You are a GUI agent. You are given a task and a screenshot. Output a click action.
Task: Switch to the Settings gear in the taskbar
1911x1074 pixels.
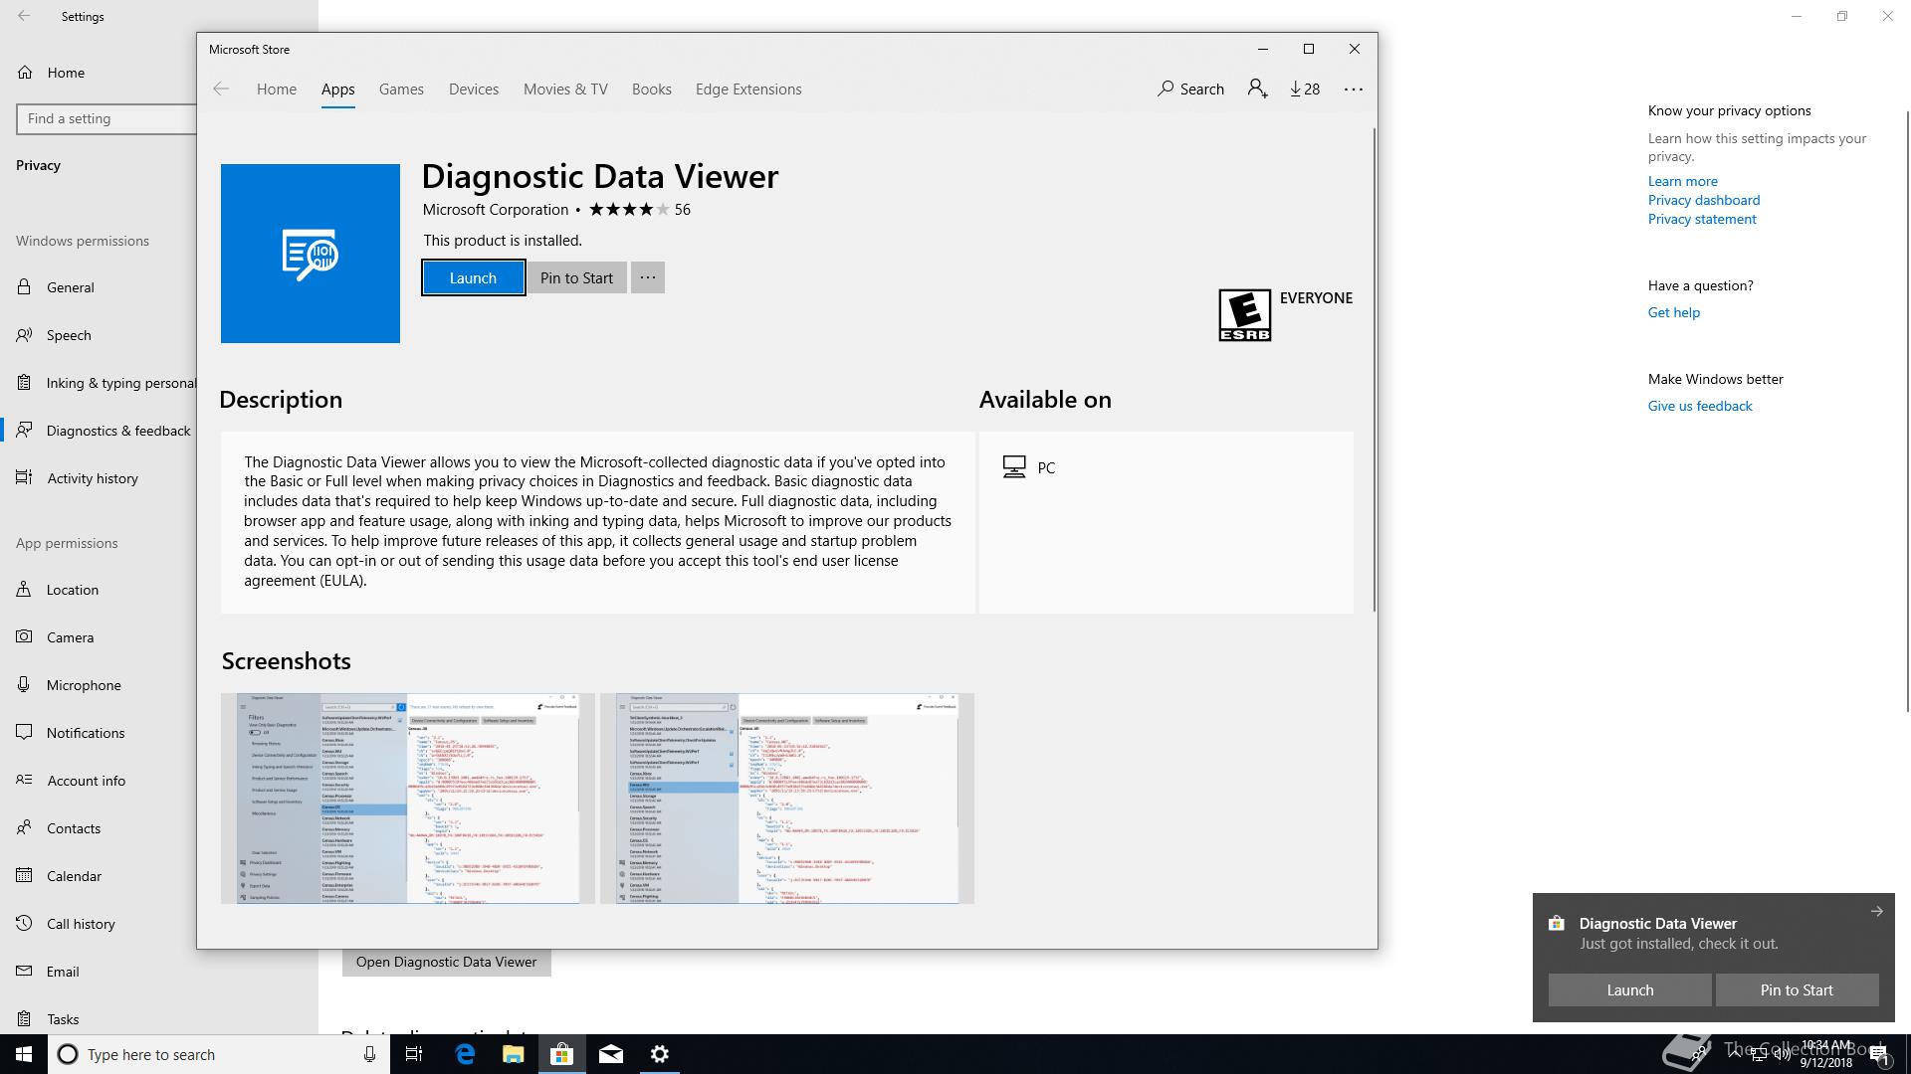(660, 1054)
